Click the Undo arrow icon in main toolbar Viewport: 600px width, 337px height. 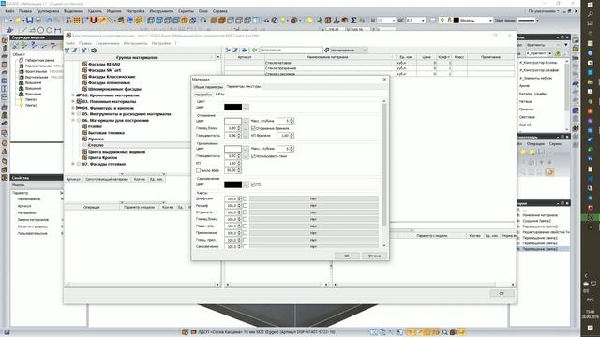coord(49,21)
